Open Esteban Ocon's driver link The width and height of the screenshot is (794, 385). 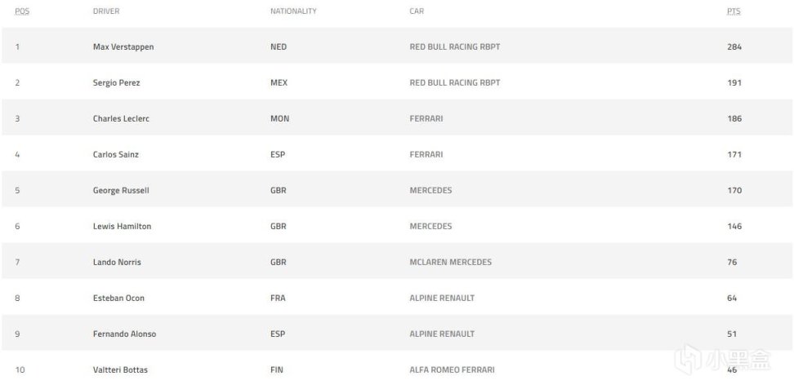pyautogui.click(x=118, y=298)
